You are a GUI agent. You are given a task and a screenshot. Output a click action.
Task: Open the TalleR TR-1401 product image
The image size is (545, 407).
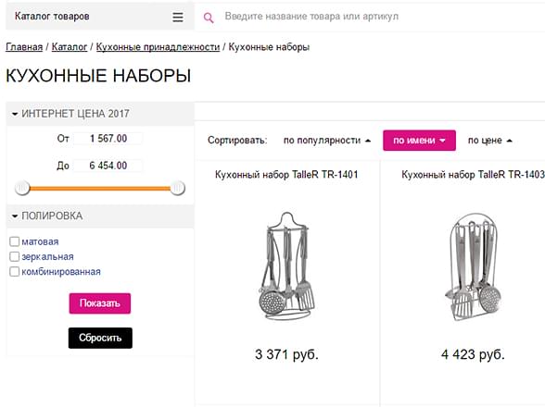pos(286,266)
